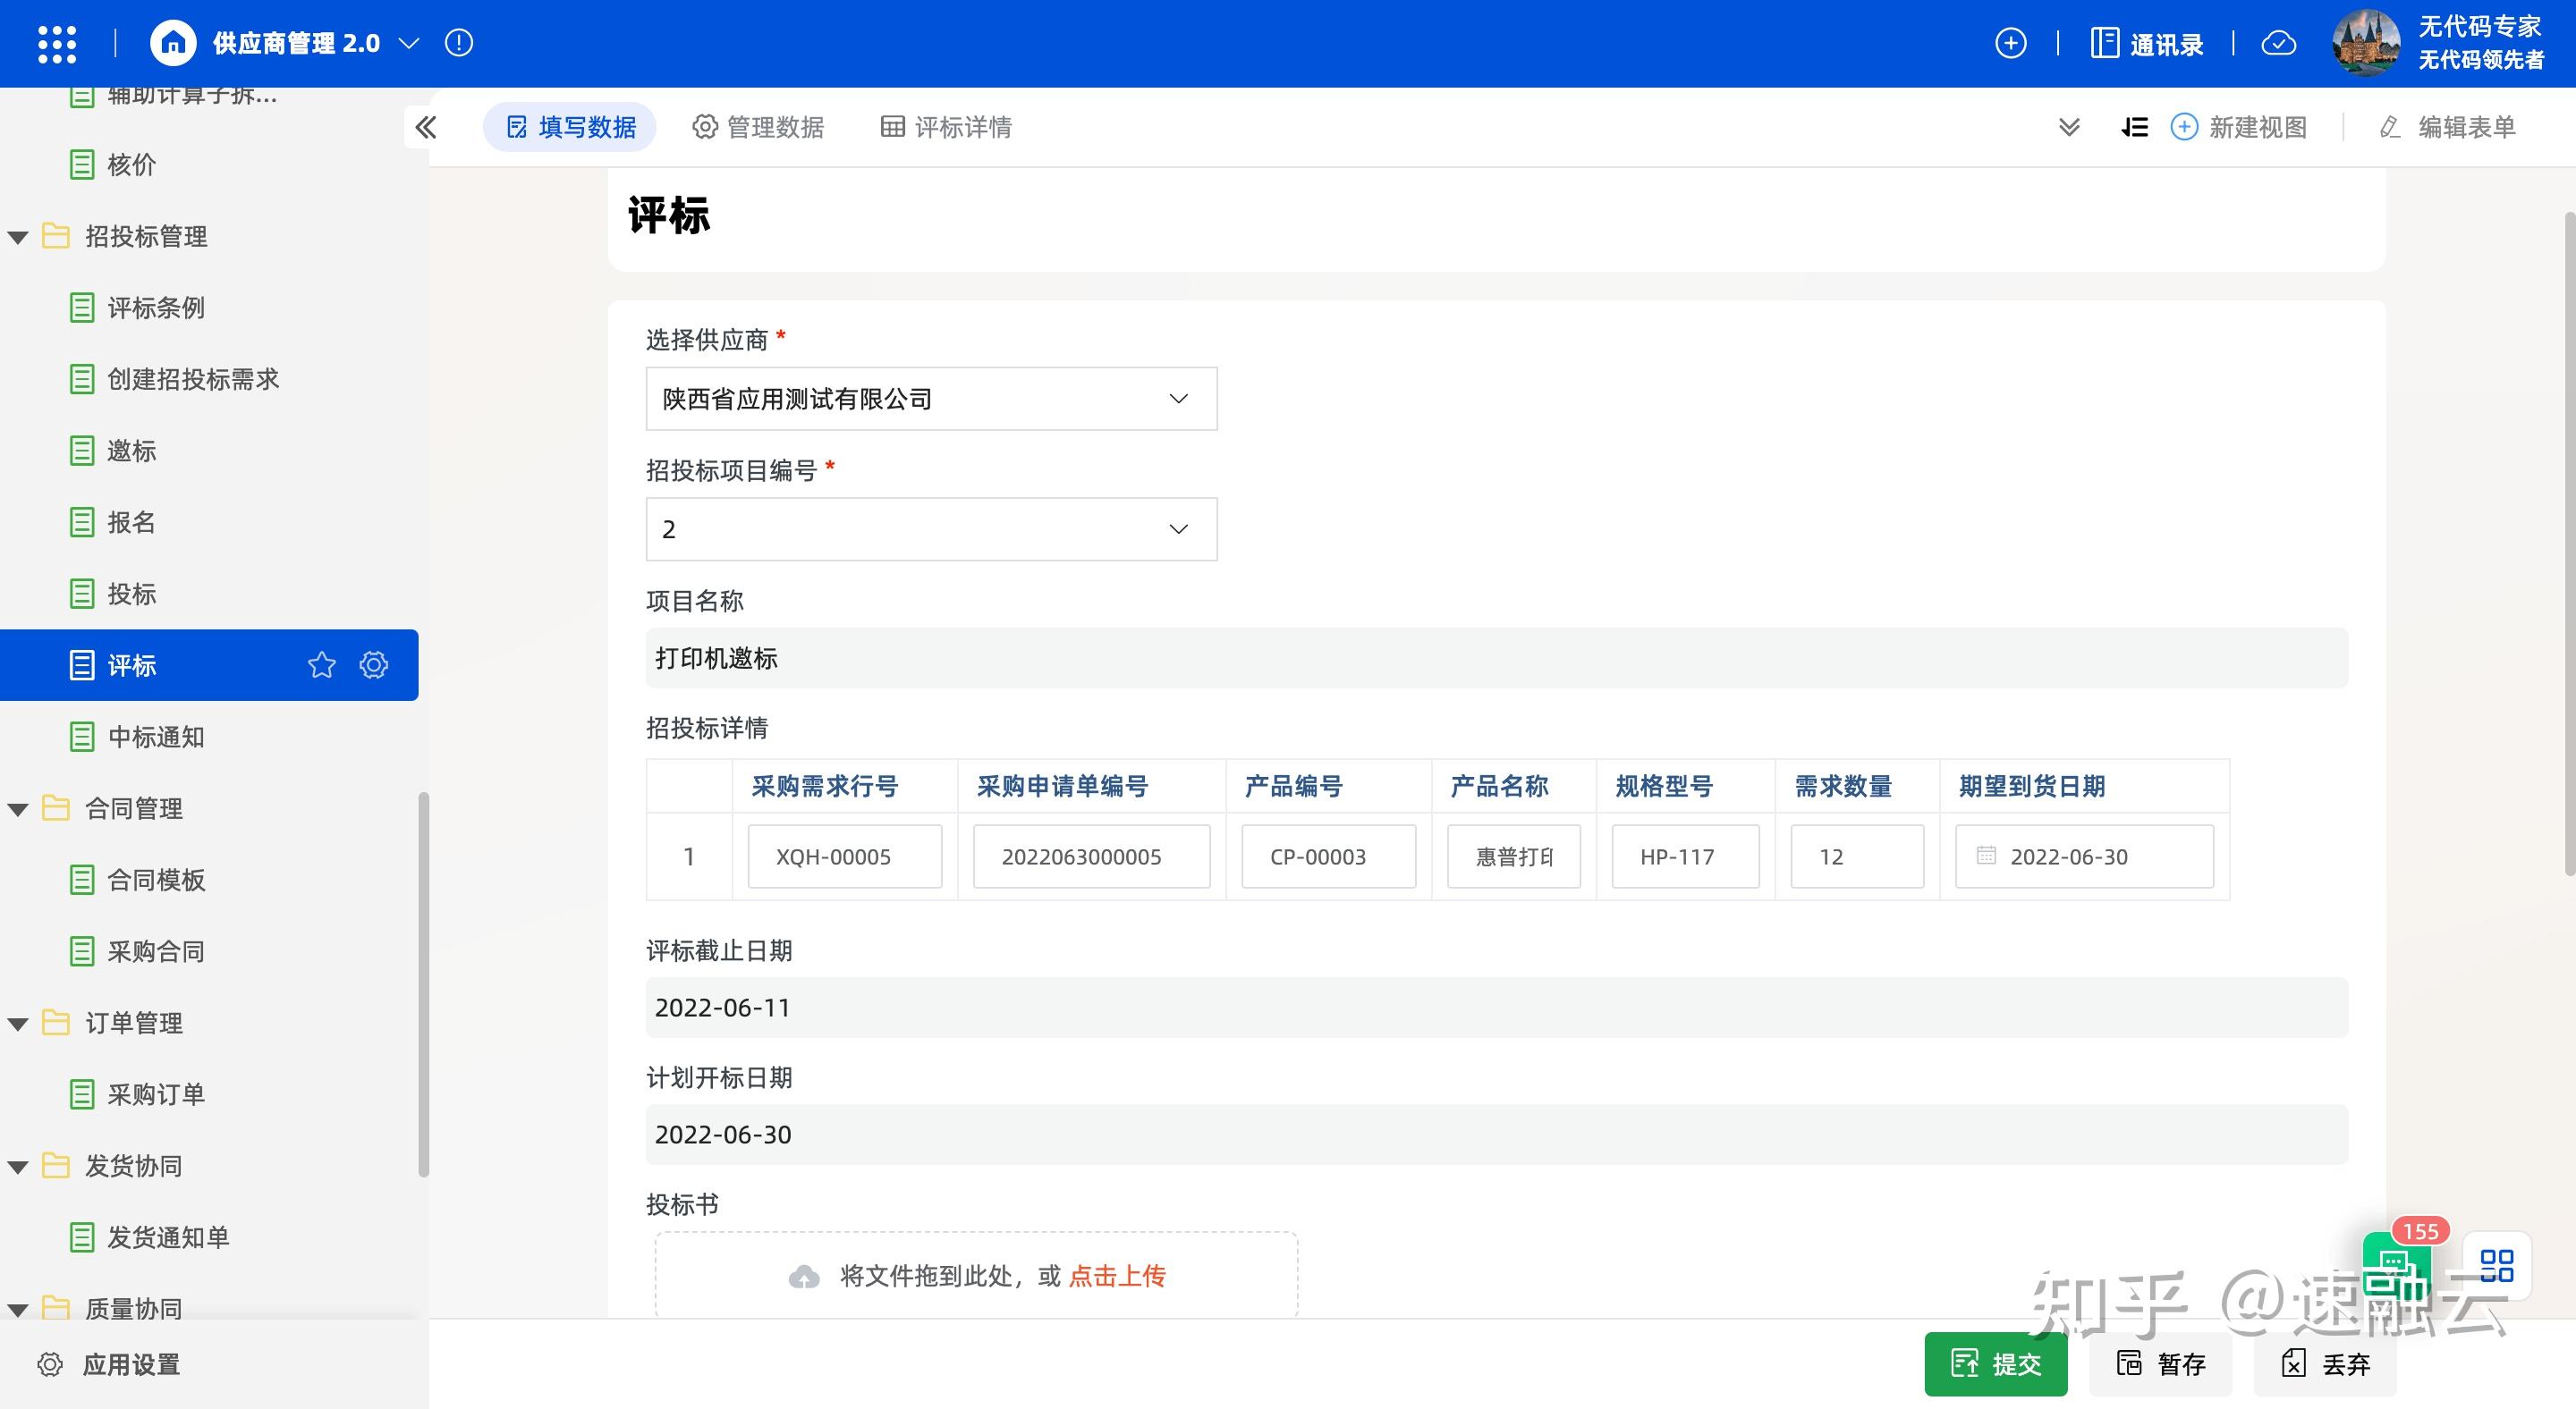Star the 评标 form as favorite
Image resolution: width=2576 pixels, height=1409 pixels.
[321, 664]
